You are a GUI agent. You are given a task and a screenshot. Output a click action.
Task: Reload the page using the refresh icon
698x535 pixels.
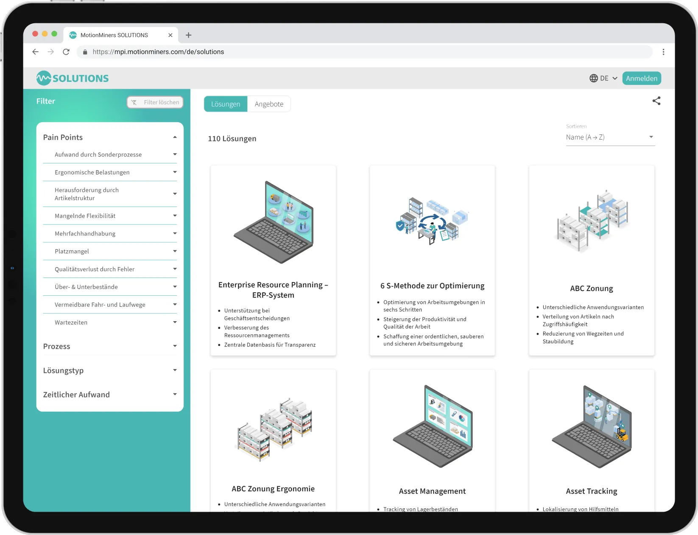(66, 52)
